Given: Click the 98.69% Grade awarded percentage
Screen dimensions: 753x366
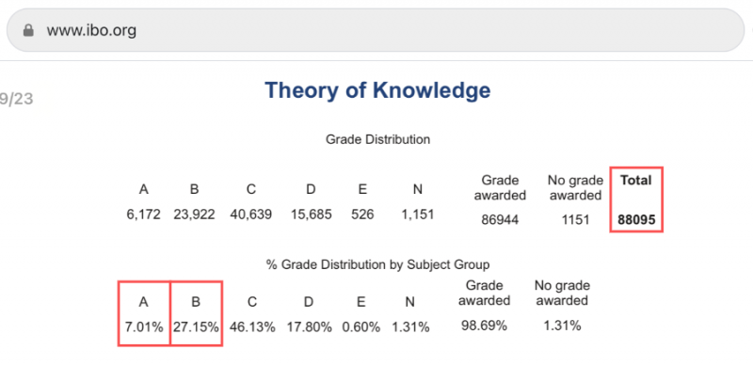Looking at the screenshot, I should [x=484, y=326].
